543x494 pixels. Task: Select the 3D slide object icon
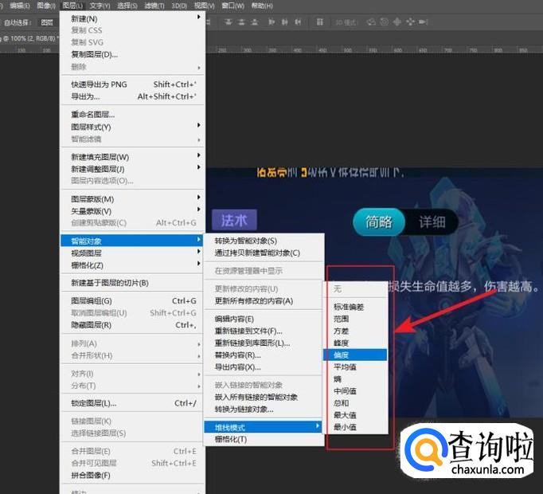pos(410,22)
